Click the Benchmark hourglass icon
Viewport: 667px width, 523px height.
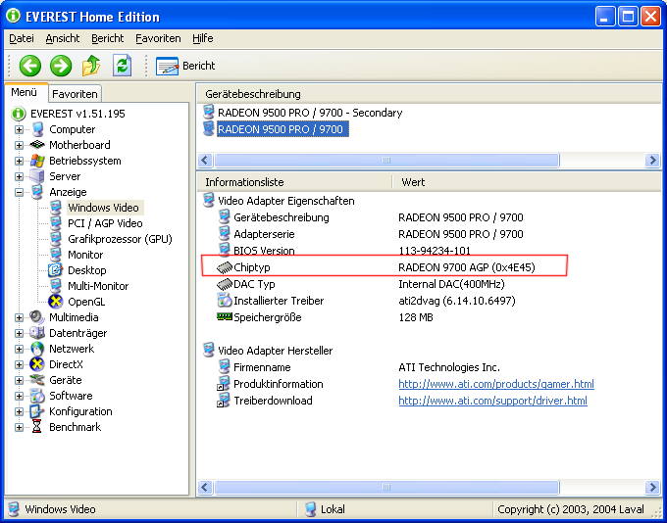[x=37, y=427]
